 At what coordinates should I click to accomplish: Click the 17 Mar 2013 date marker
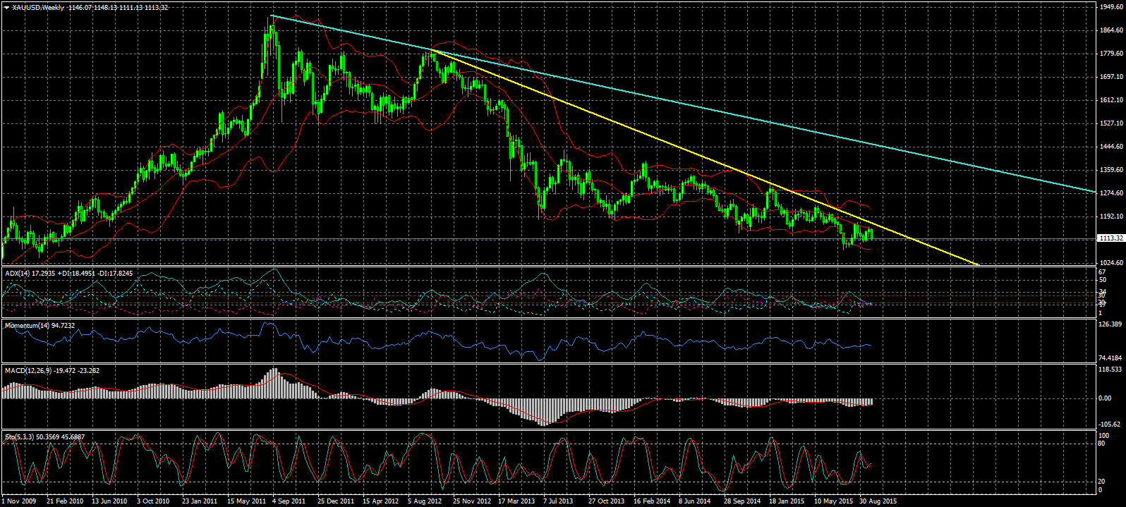[516, 501]
